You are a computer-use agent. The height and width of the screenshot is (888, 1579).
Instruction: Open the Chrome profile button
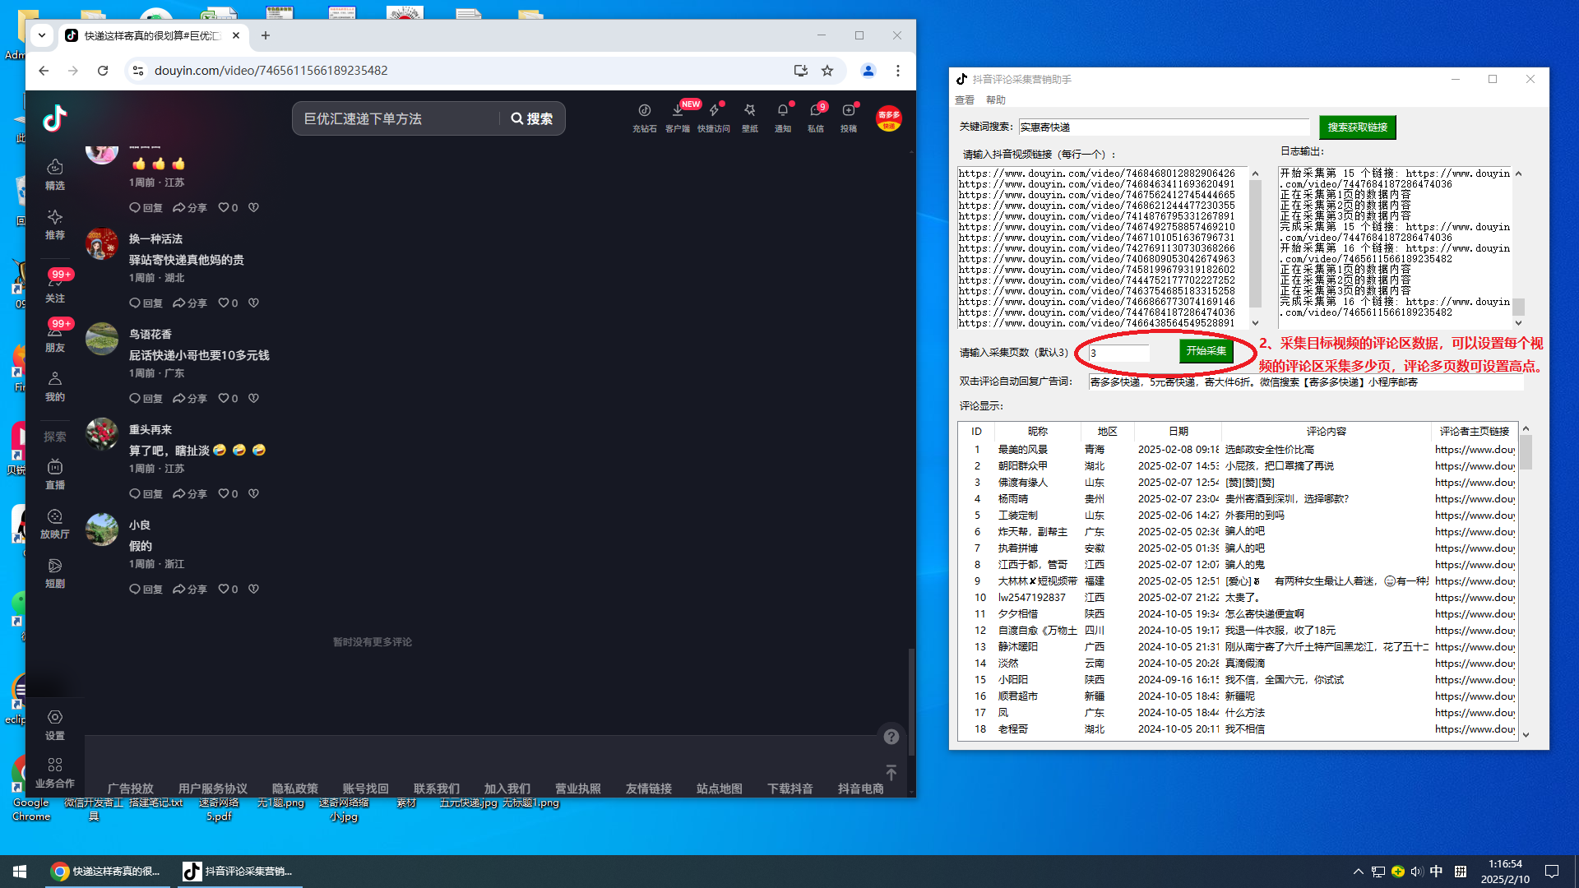(x=868, y=71)
